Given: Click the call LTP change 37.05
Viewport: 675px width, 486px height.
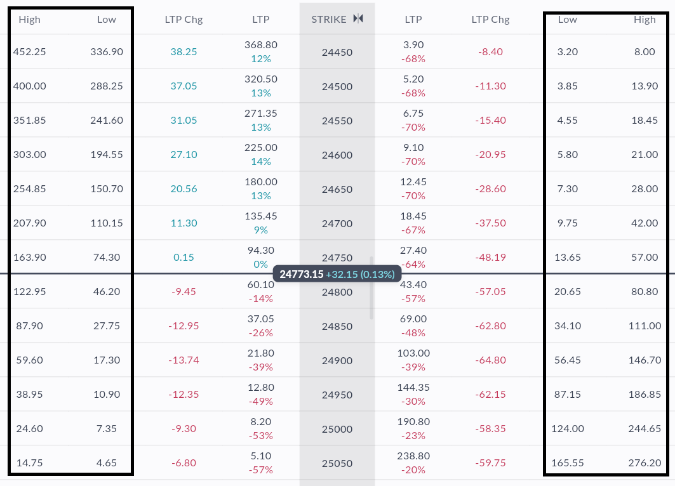Looking at the screenshot, I should pyautogui.click(x=184, y=86).
